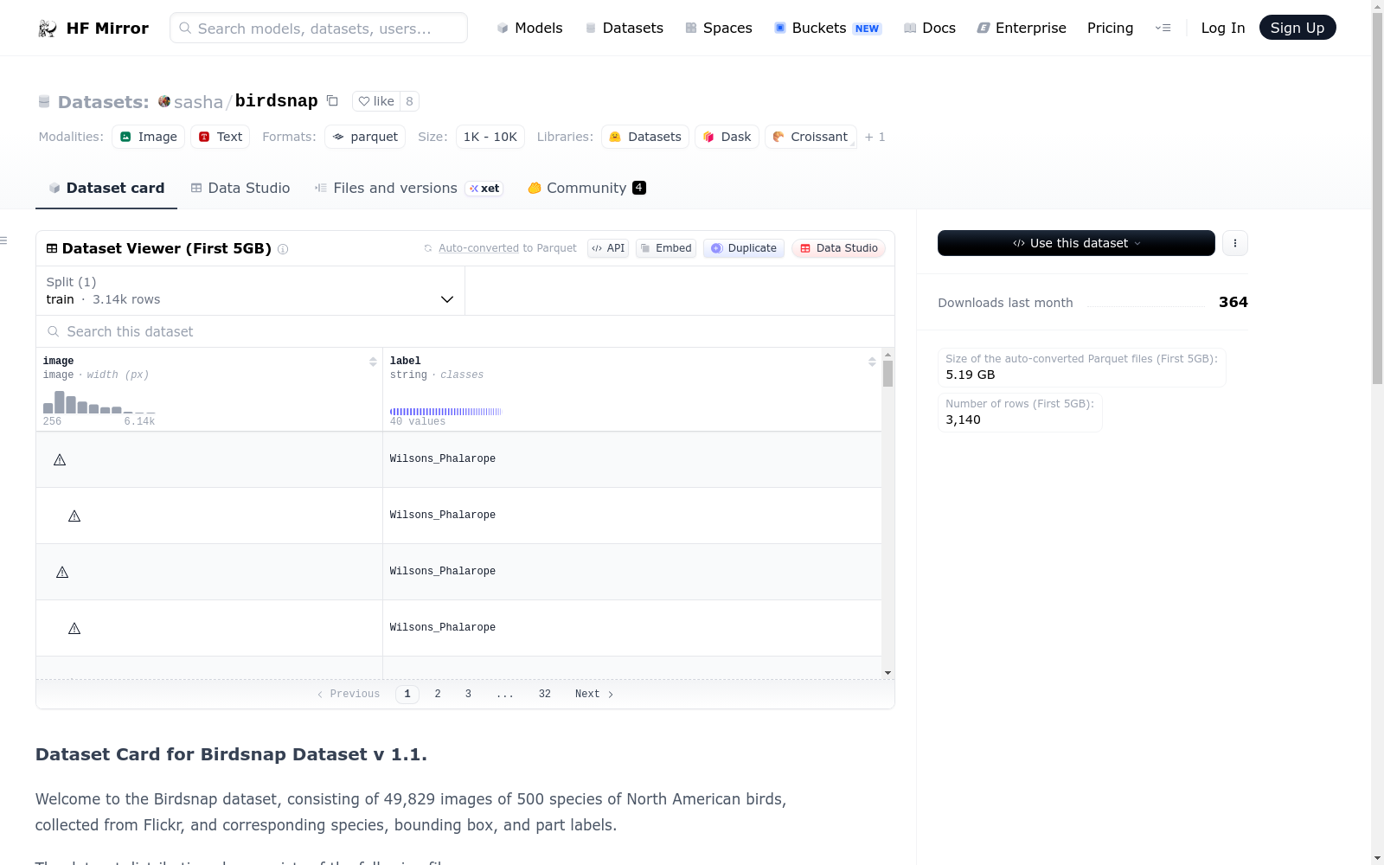
Task: Click the table scroll down arrow
Action: click(x=887, y=673)
